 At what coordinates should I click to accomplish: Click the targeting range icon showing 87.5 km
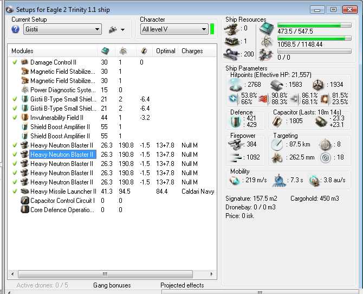coord(277,145)
